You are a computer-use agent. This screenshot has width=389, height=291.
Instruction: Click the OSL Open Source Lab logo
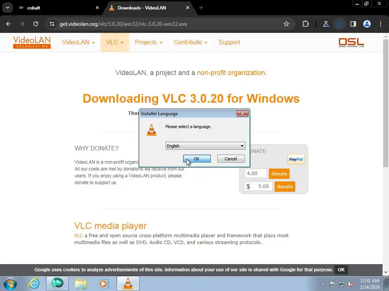[351, 42]
